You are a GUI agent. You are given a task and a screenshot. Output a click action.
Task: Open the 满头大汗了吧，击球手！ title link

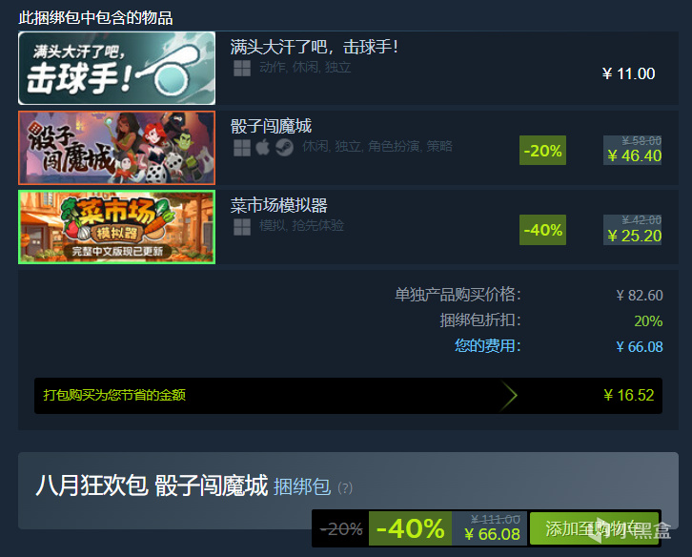coord(315,47)
